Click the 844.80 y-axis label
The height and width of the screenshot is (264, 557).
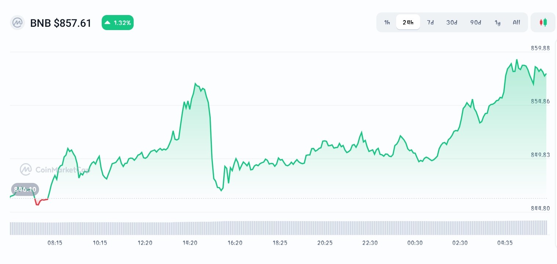point(540,208)
